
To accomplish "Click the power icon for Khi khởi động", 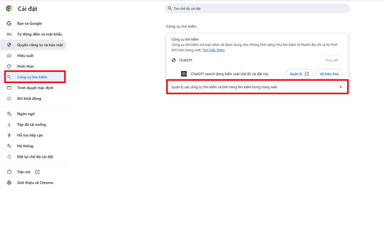I will (9, 98).
